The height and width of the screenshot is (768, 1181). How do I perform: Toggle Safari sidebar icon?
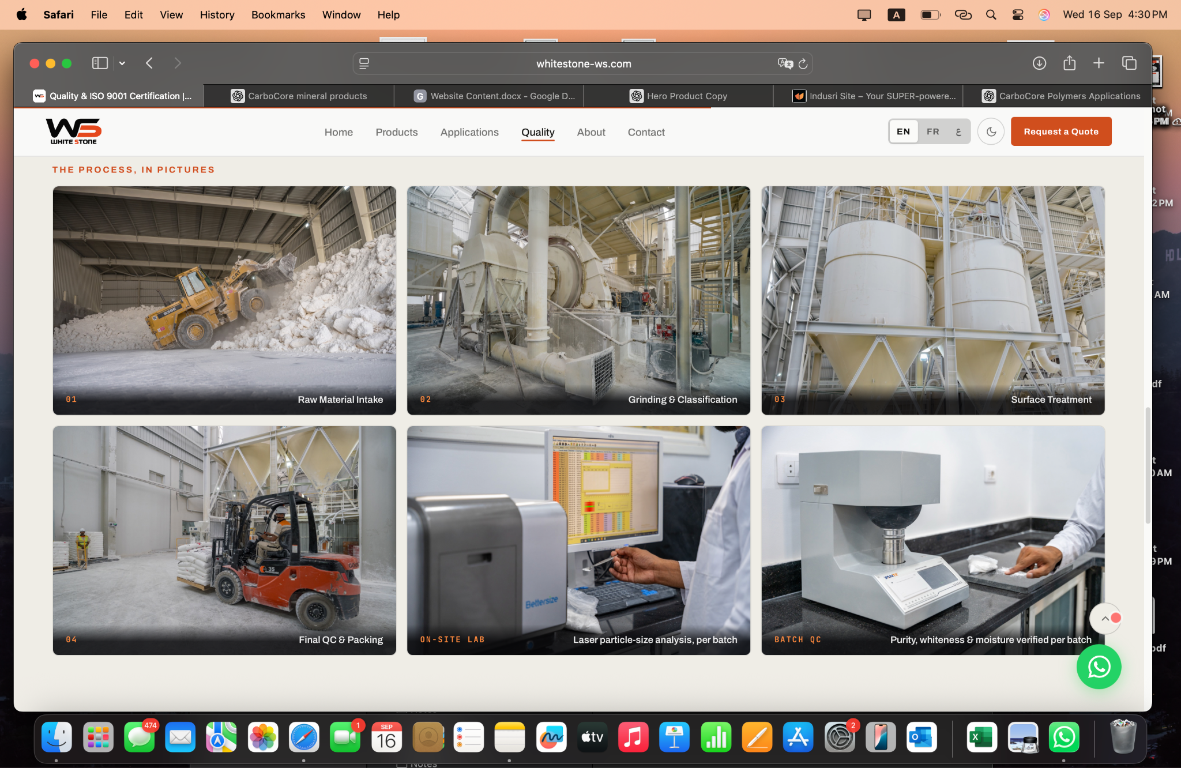(x=100, y=63)
